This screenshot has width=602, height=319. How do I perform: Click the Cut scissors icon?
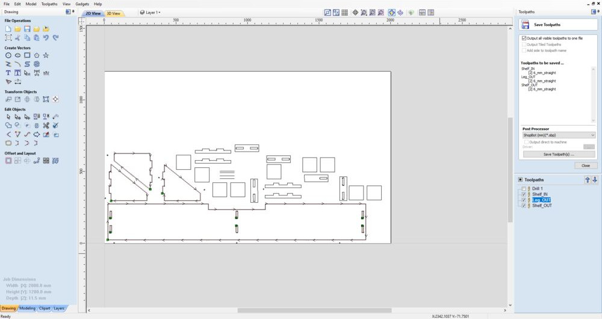pyautogui.click(x=17, y=38)
